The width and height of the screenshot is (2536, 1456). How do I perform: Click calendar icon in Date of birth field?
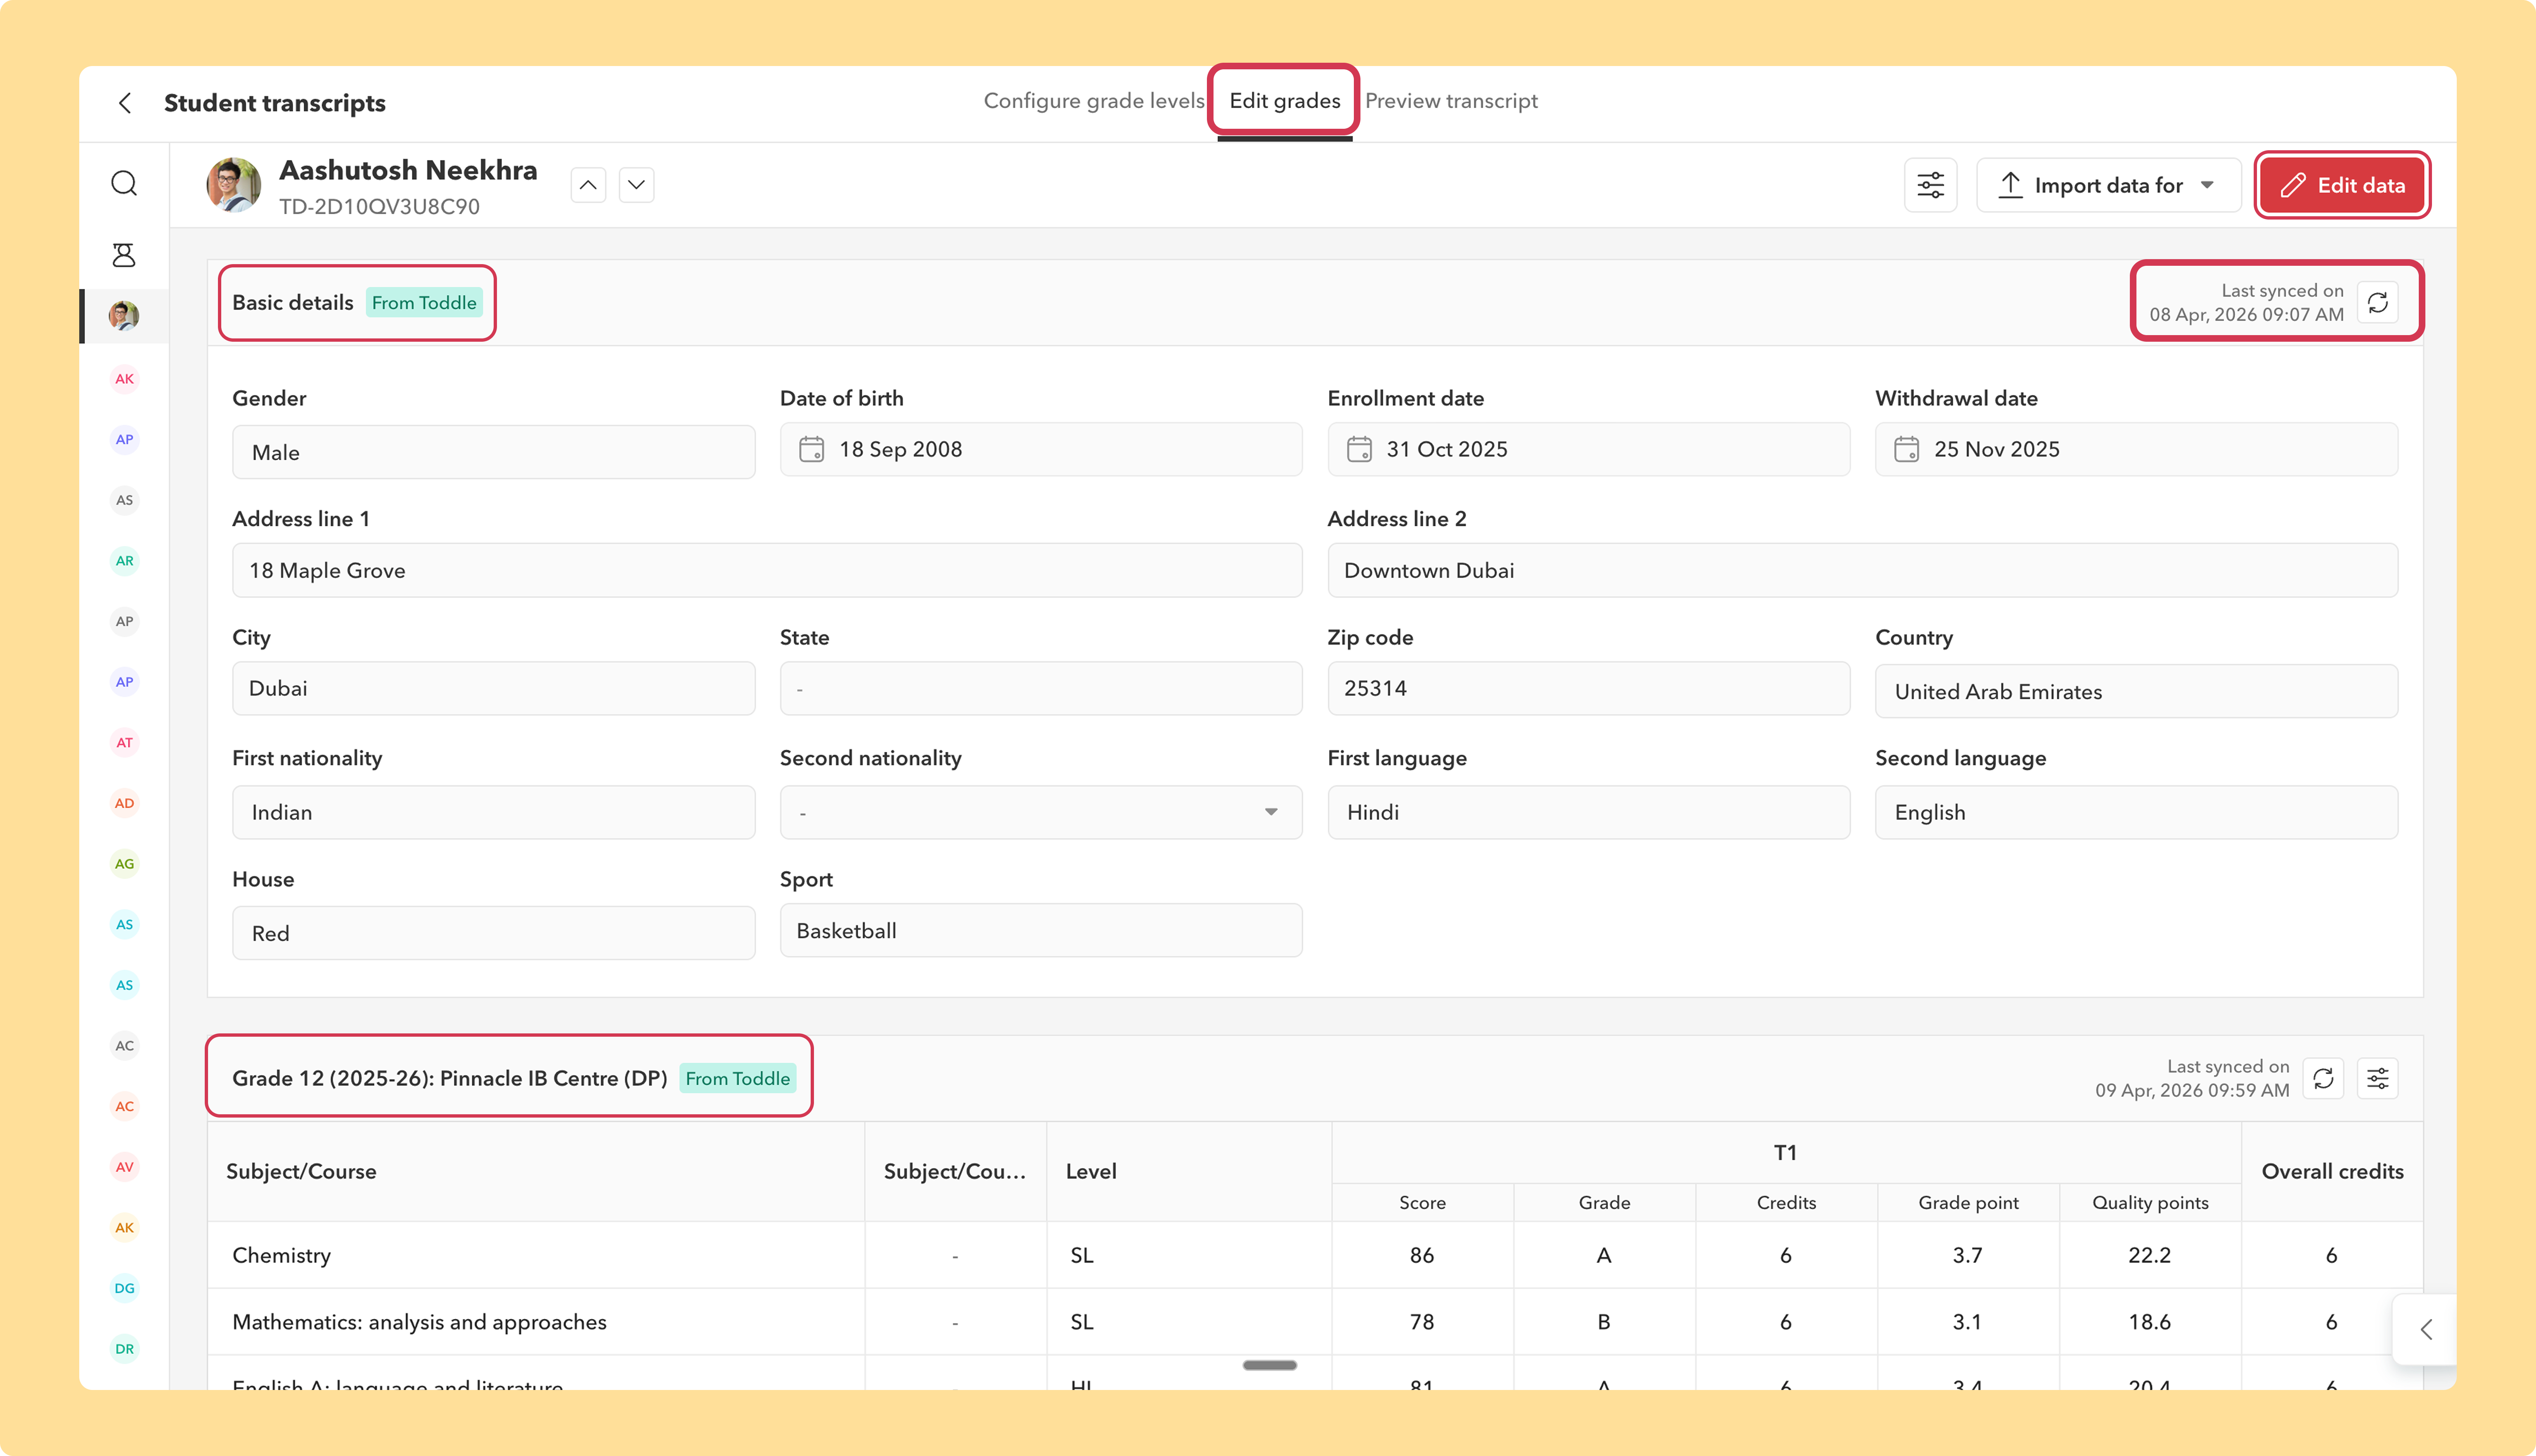[812, 450]
